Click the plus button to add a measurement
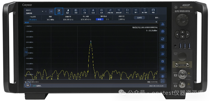 (51, 11)
